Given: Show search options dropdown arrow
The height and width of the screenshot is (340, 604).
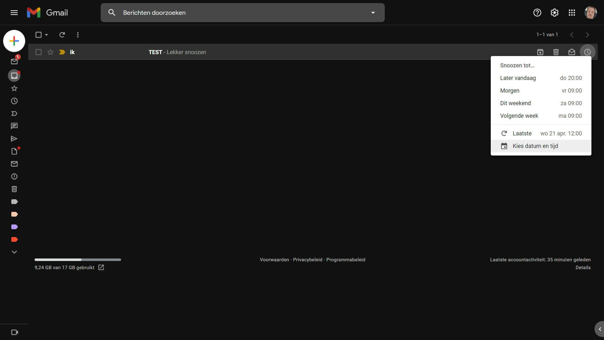Looking at the screenshot, I should coord(373,13).
